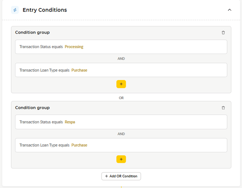Screen dimensions: 242x188
Task: Click the Entry Conditions lightning bolt icon
Action: [x=15, y=10]
